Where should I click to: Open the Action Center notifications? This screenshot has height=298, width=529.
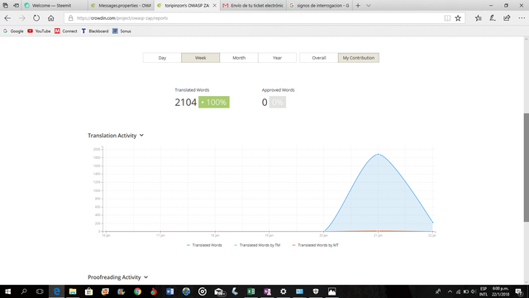tap(519, 291)
